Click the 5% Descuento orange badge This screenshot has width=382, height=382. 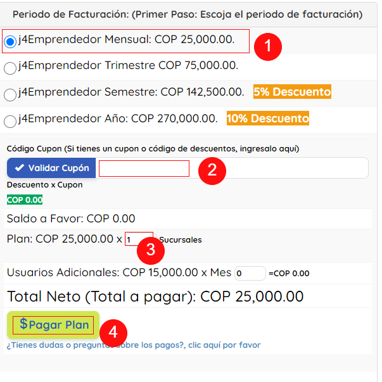pos(292,92)
